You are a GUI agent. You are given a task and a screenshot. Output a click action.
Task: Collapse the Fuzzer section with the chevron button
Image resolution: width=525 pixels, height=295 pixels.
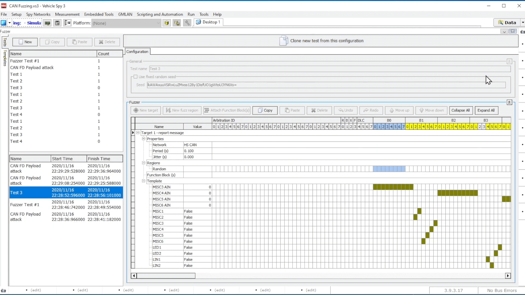(x=509, y=102)
